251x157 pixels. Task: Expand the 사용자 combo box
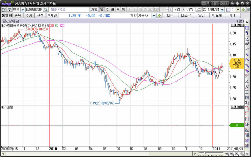point(154,16)
